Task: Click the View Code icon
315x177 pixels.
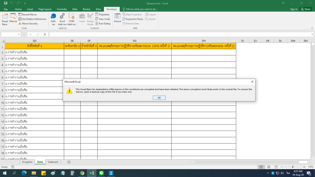Action: (102, 19)
